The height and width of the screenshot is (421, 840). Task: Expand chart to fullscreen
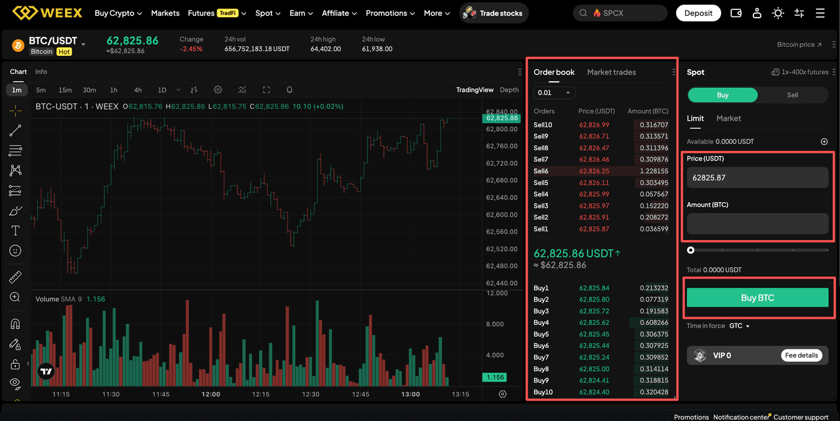click(266, 90)
